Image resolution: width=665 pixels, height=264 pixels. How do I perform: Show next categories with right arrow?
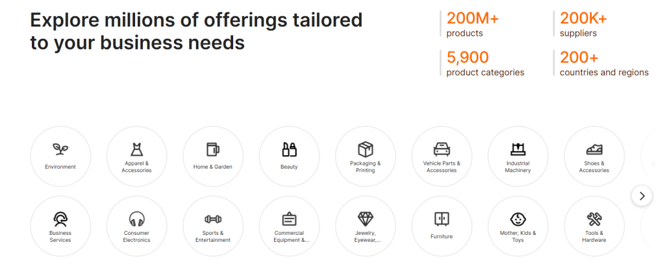pyautogui.click(x=642, y=196)
